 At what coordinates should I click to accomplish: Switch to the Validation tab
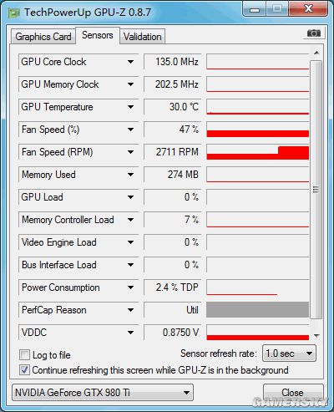point(143,37)
